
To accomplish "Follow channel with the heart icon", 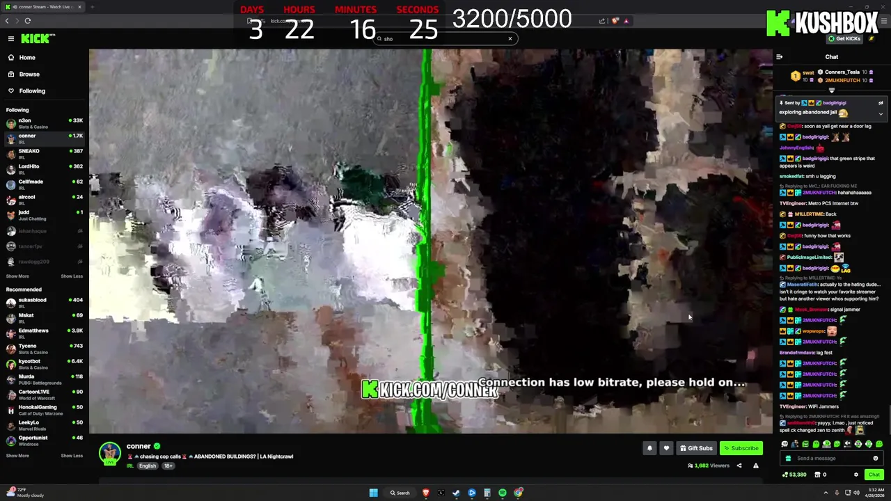I will (666, 448).
